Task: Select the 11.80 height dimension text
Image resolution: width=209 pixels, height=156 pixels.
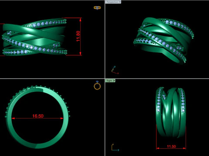Action: (78, 36)
